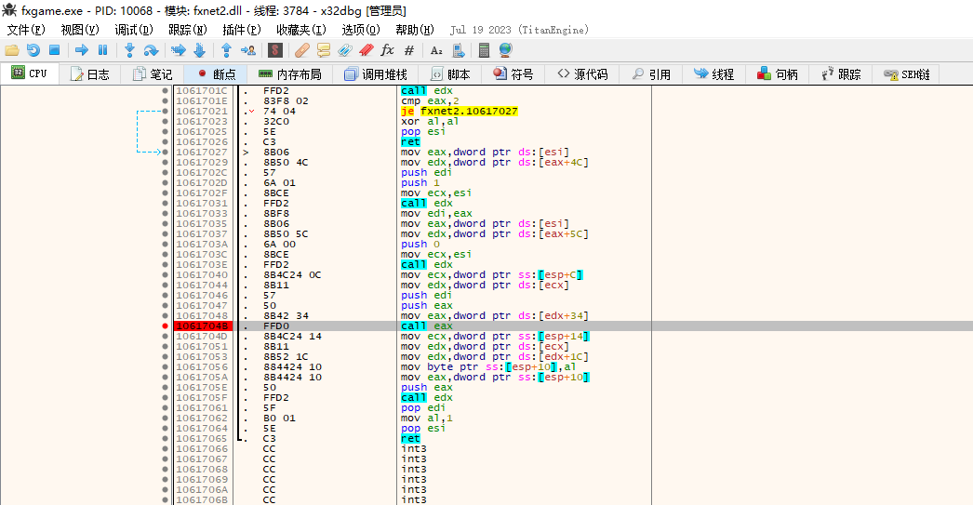Open the Intermodular calls icon
The width and height of the screenshot is (973, 505).
(x=458, y=50)
